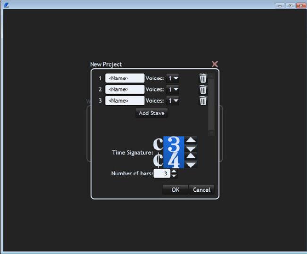Click the Number of bars field
Screen dimensions: 307x254
click(x=162, y=174)
